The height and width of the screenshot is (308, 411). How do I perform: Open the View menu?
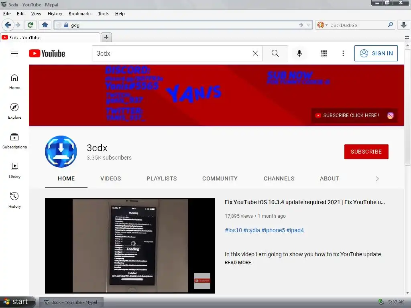point(36,14)
